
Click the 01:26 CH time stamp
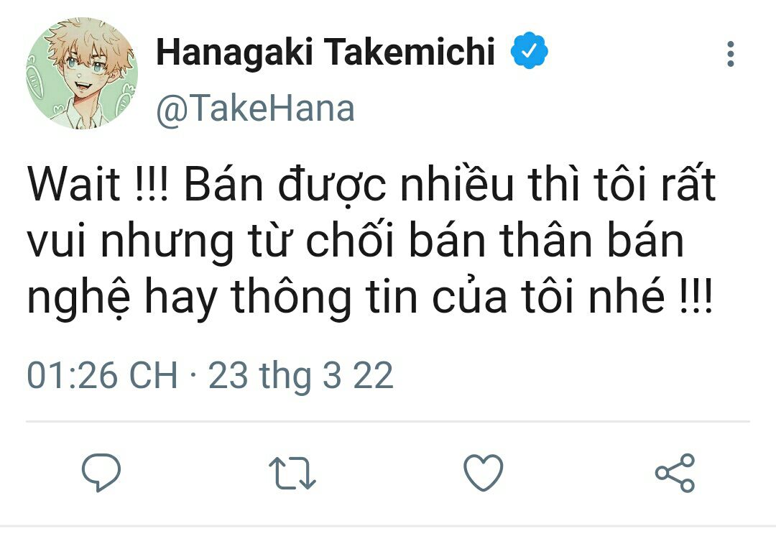(102, 375)
